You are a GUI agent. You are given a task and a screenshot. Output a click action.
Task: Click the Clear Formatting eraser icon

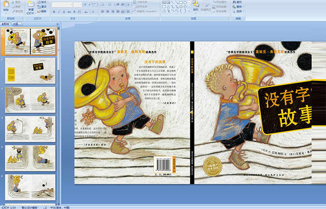[x=95, y=5]
